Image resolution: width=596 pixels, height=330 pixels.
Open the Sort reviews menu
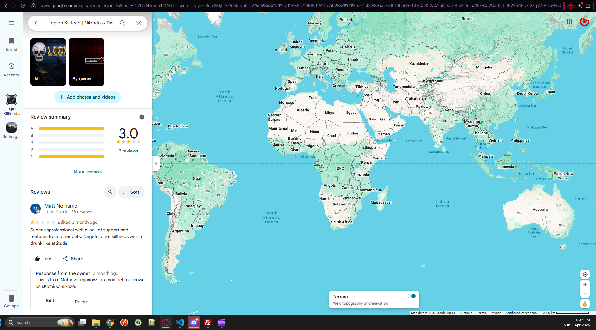tap(131, 192)
